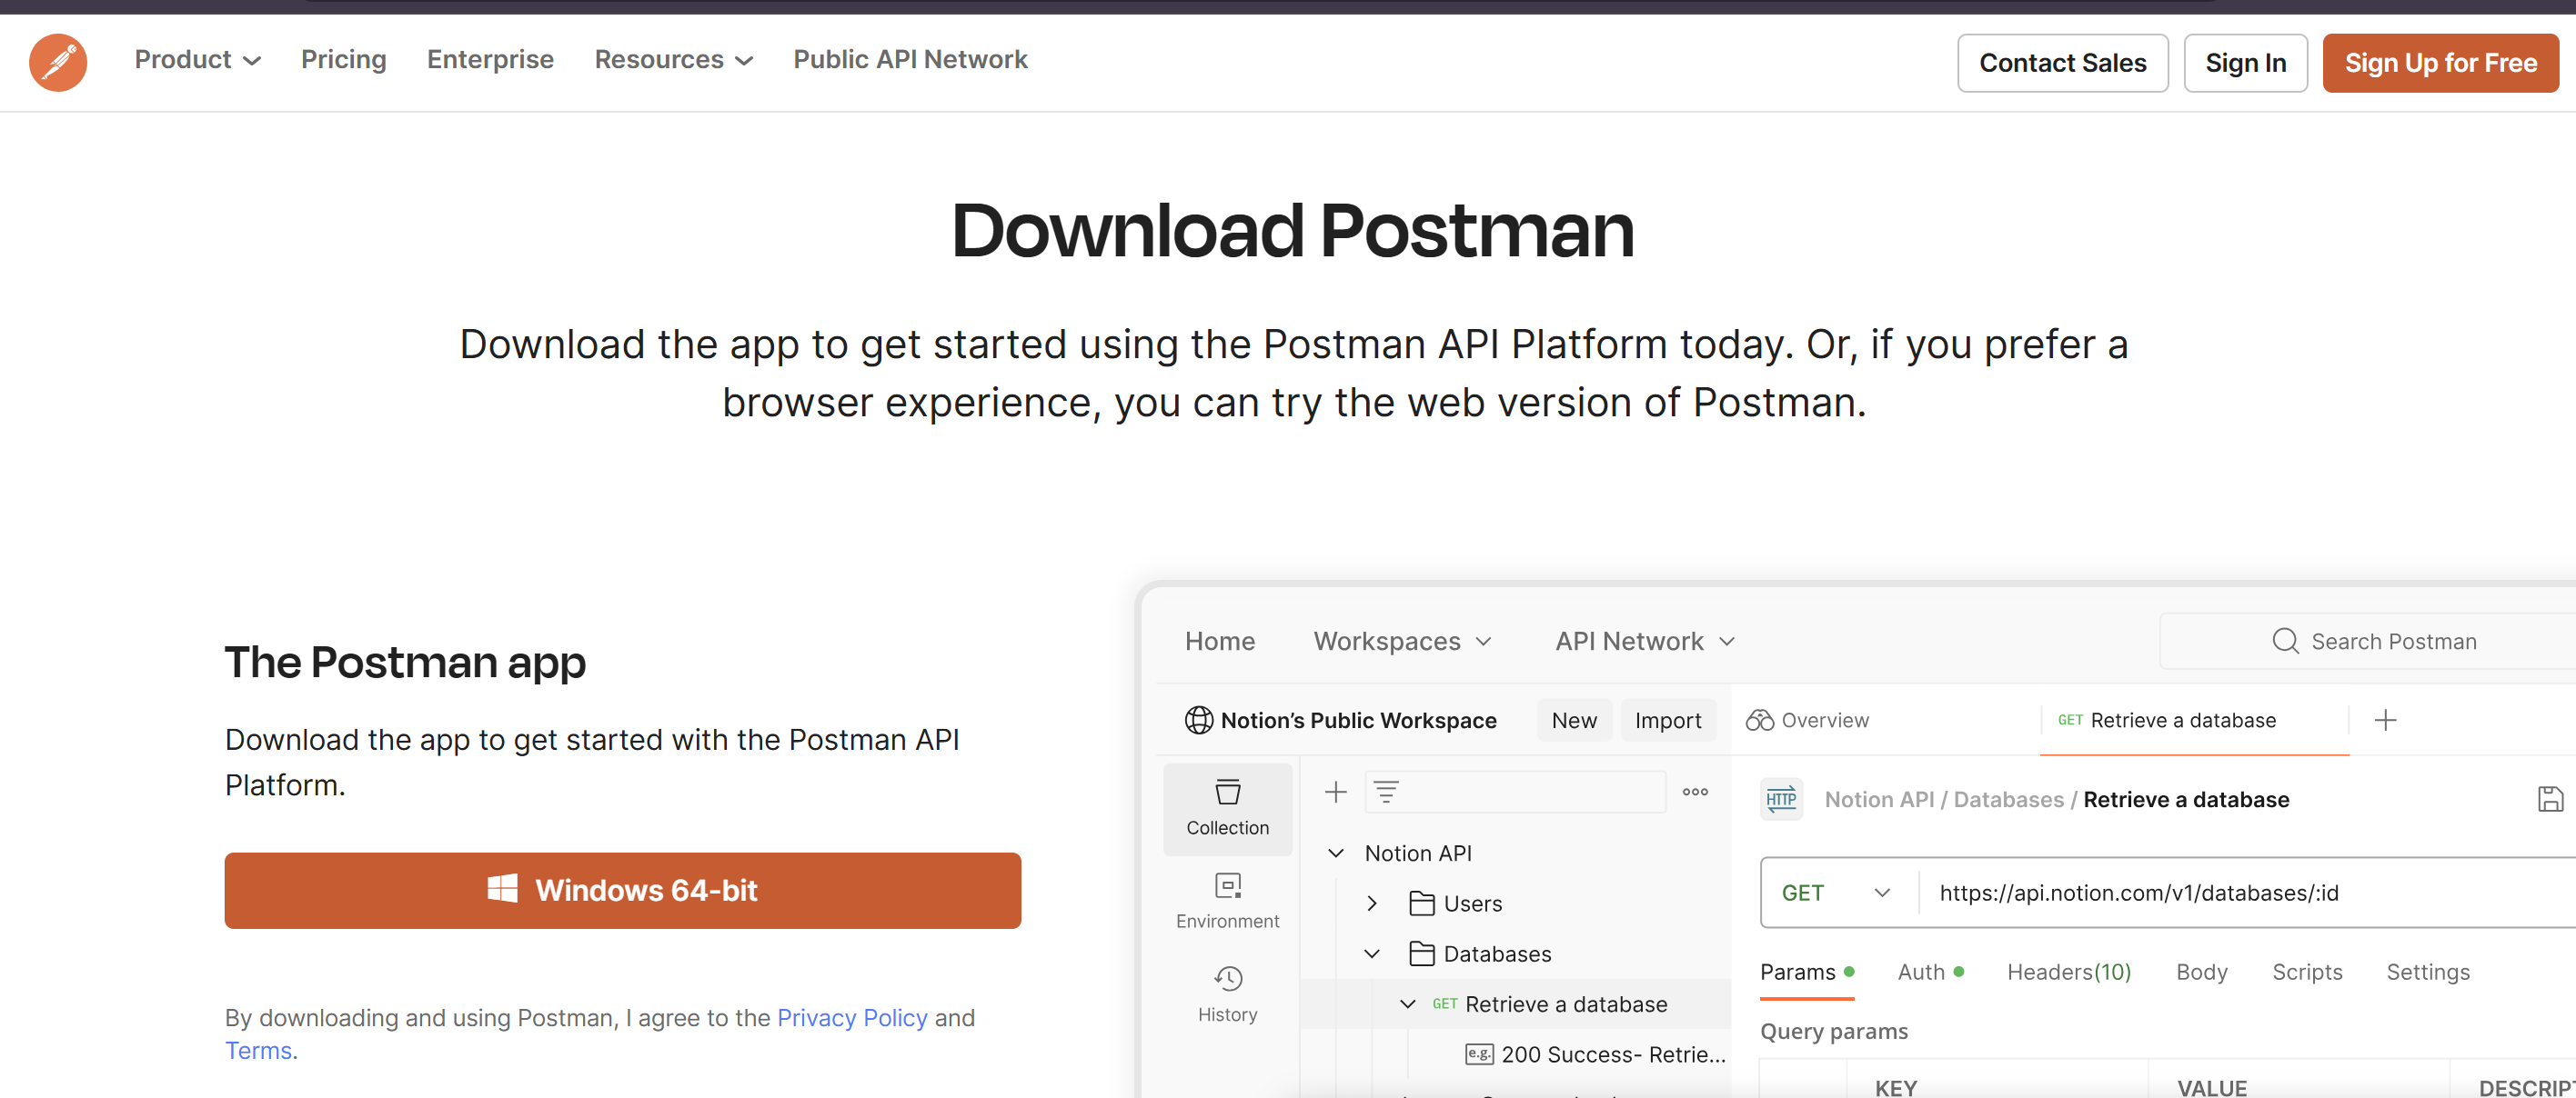Expand the Resources dropdown menu
The width and height of the screenshot is (2576, 1098).
tap(673, 60)
